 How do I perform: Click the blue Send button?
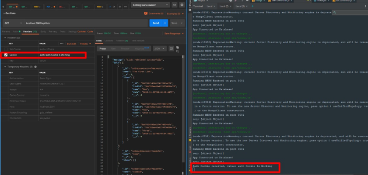156,23
